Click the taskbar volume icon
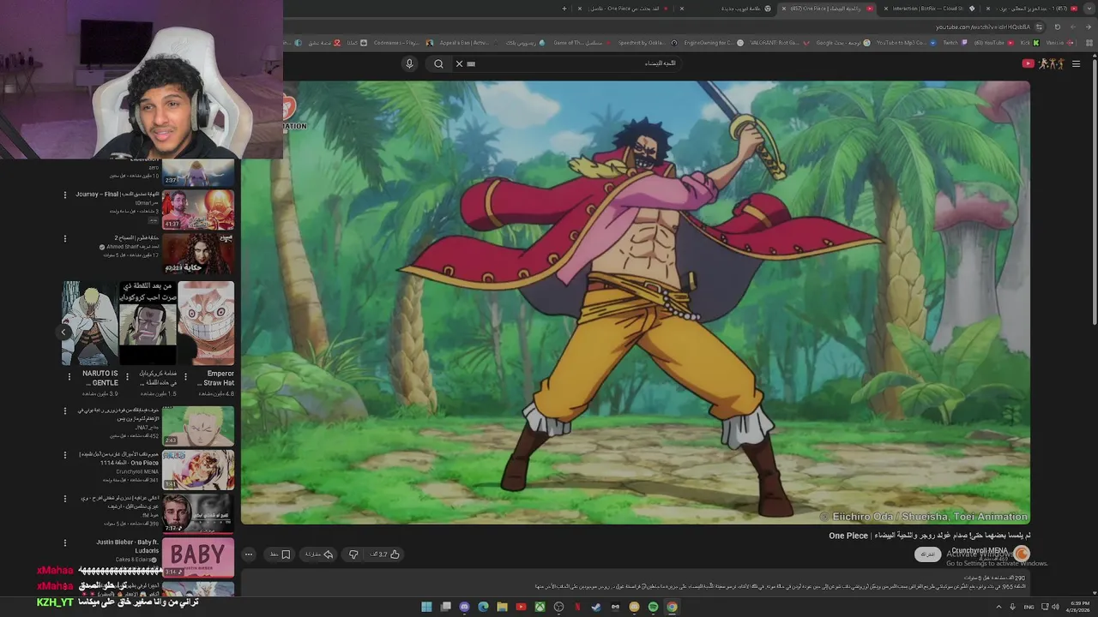Screen dimensions: 1098x617 (x=1055, y=607)
